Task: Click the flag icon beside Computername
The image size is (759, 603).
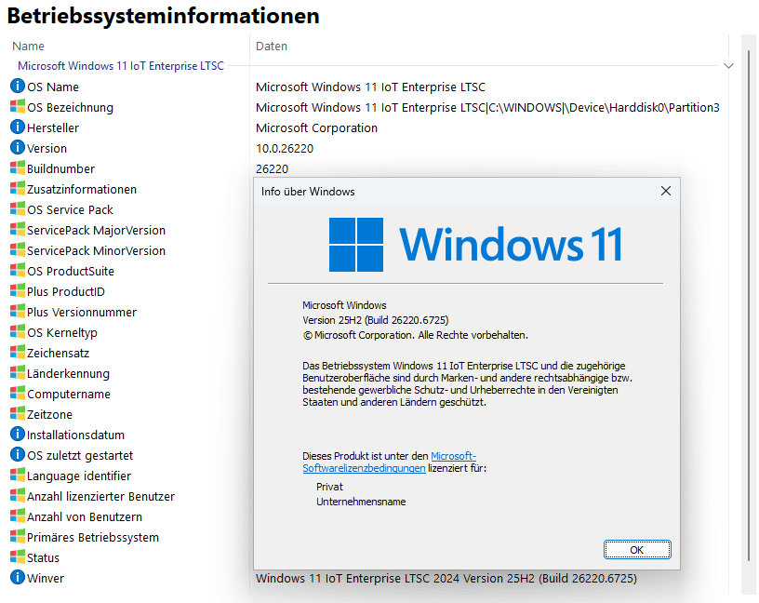Action: tap(18, 394)
